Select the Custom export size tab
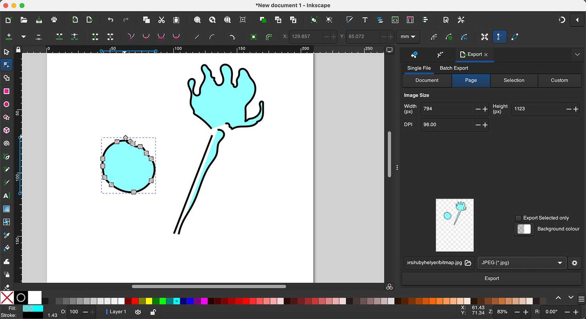Viewport: 586px width, 319px height. [x=559, y=80]
